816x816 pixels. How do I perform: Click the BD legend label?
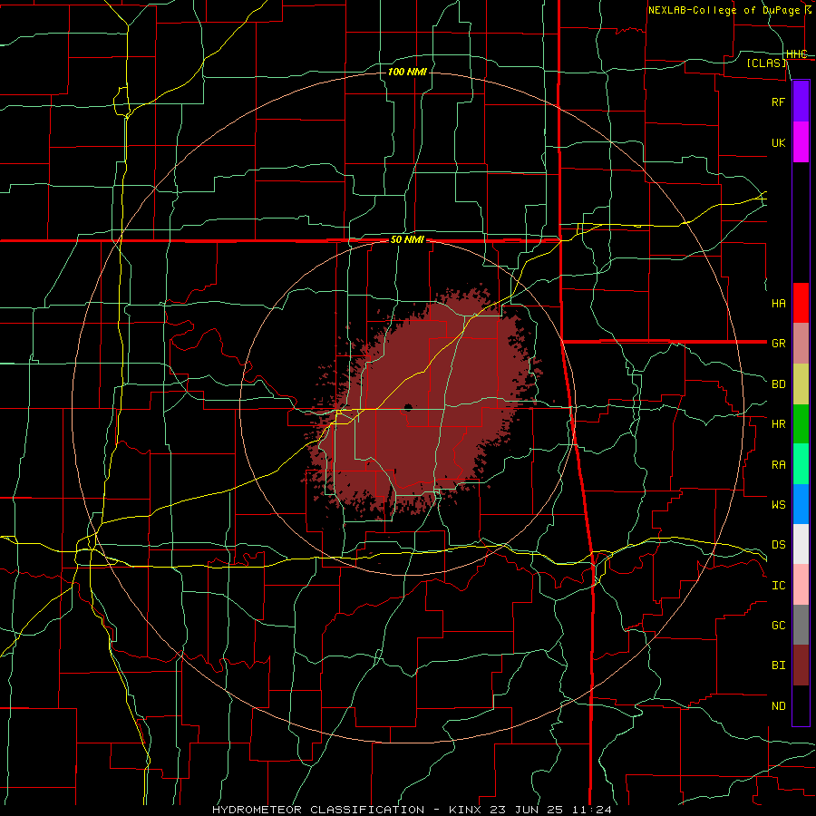(x=778, y=384)
